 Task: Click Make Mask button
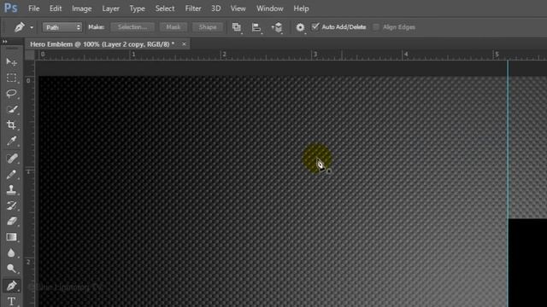tap(174, 27)
